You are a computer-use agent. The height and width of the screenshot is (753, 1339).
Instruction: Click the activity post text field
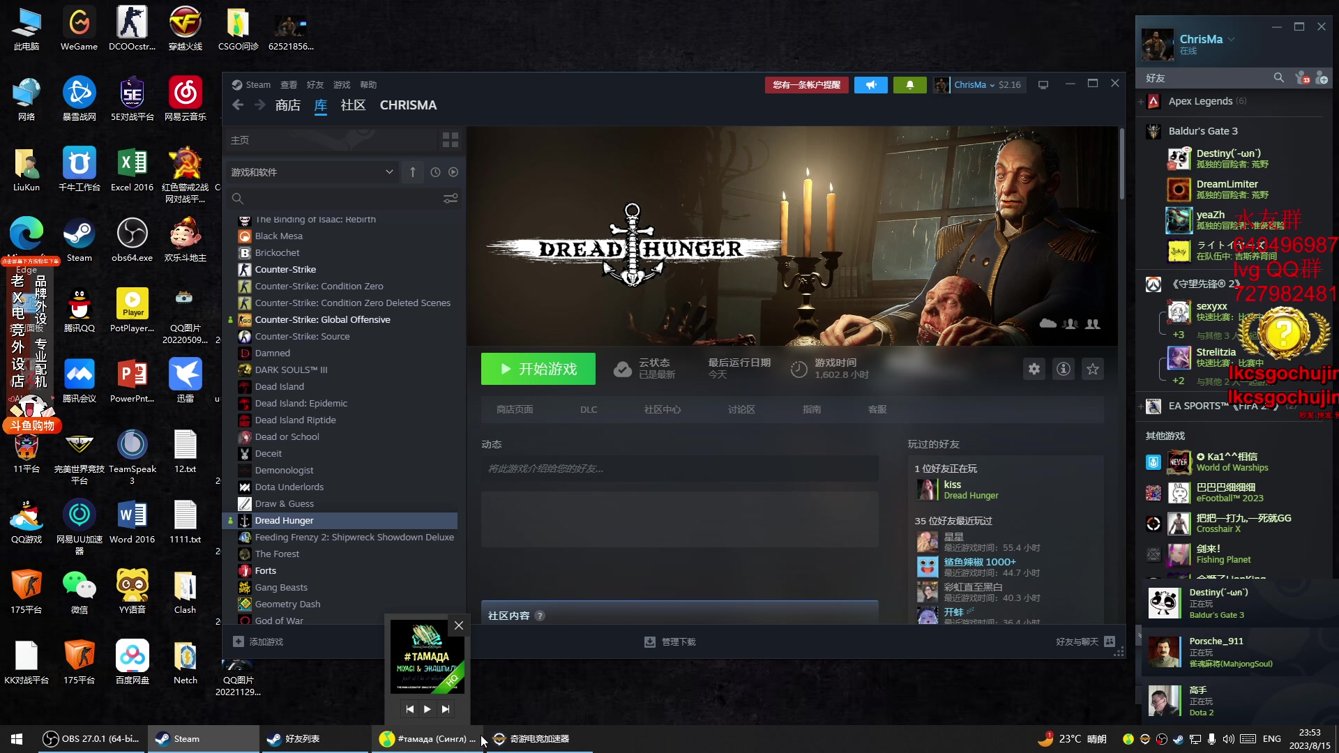[x=680, y=469]
